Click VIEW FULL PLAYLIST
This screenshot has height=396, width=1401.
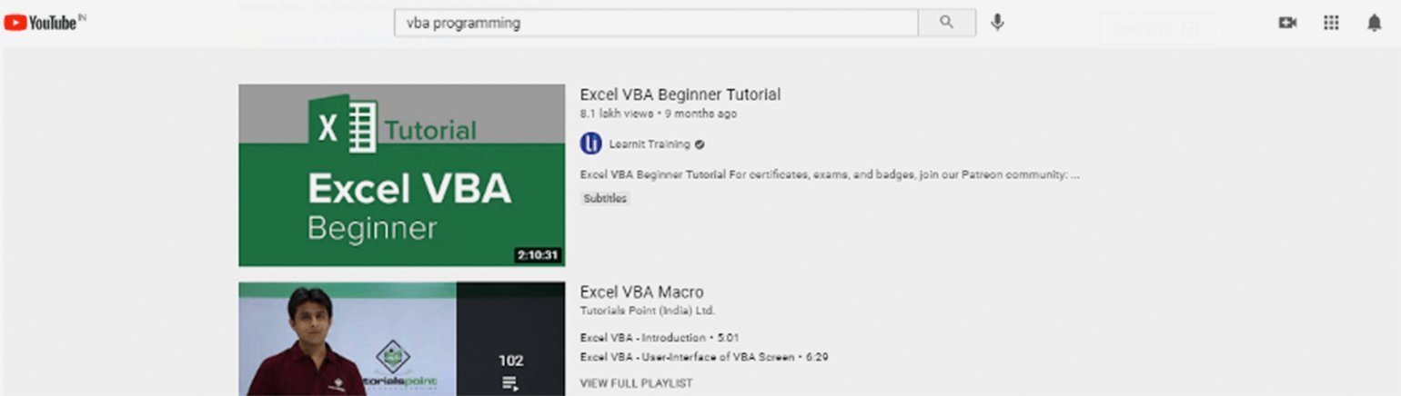(x=636, y=383)
